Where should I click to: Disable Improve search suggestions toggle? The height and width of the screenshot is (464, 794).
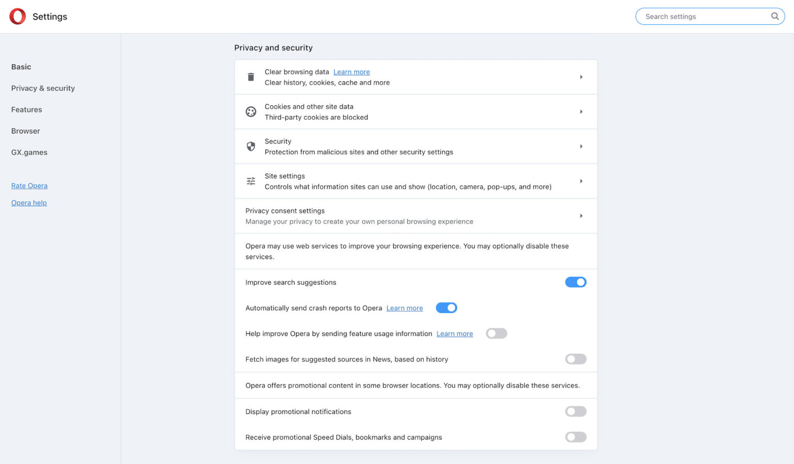click(x=575, y=282)
